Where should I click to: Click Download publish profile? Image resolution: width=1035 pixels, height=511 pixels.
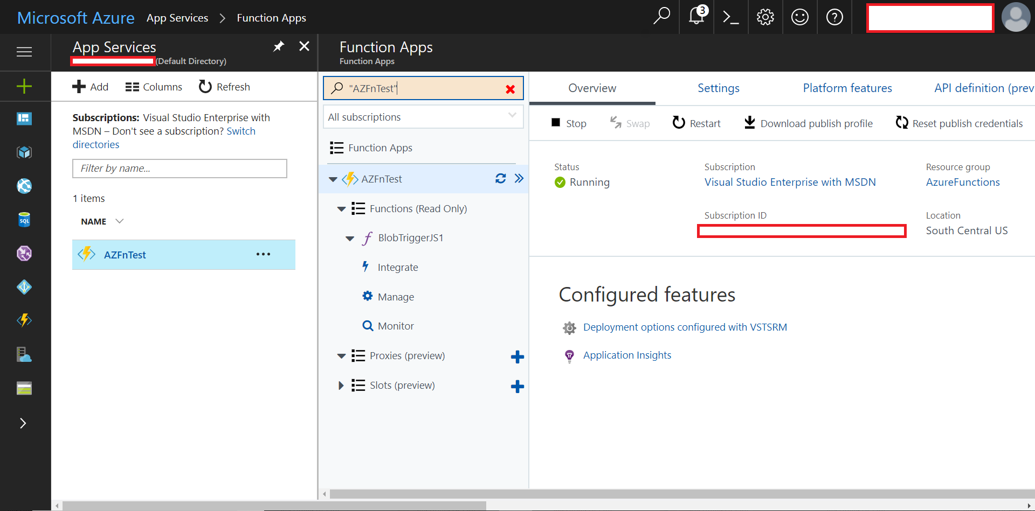(x=808, y=123)
